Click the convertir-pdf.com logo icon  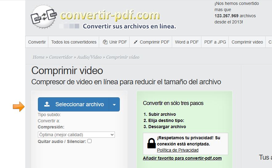[44, 17]
